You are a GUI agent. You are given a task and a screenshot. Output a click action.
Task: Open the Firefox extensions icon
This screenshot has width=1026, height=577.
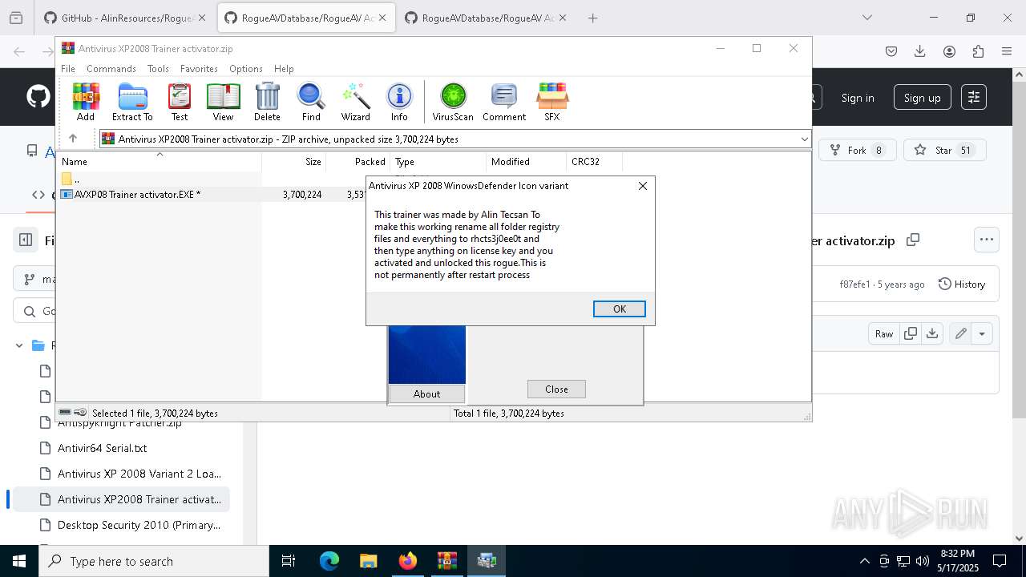click(x=978, y=51)
